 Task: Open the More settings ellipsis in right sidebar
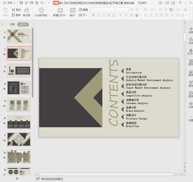pyautogui.click(x=191, y=119)
